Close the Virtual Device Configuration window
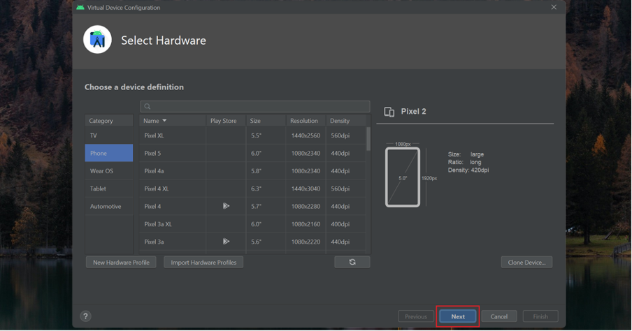This screenshot has height=331, width=632. pos(554,7)
